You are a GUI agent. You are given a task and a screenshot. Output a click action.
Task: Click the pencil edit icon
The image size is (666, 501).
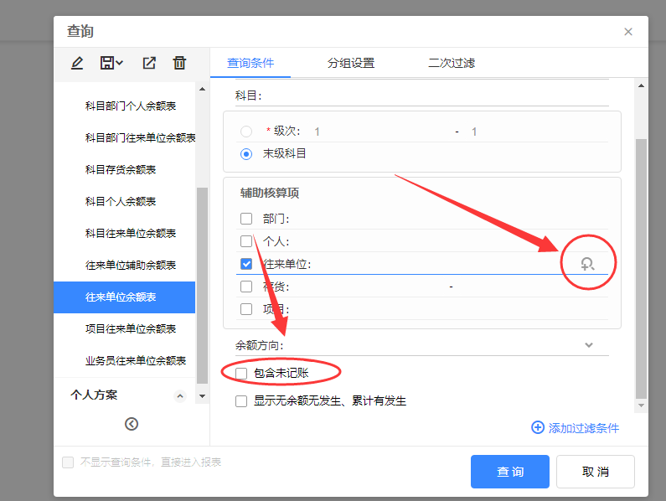coord(77,64)
